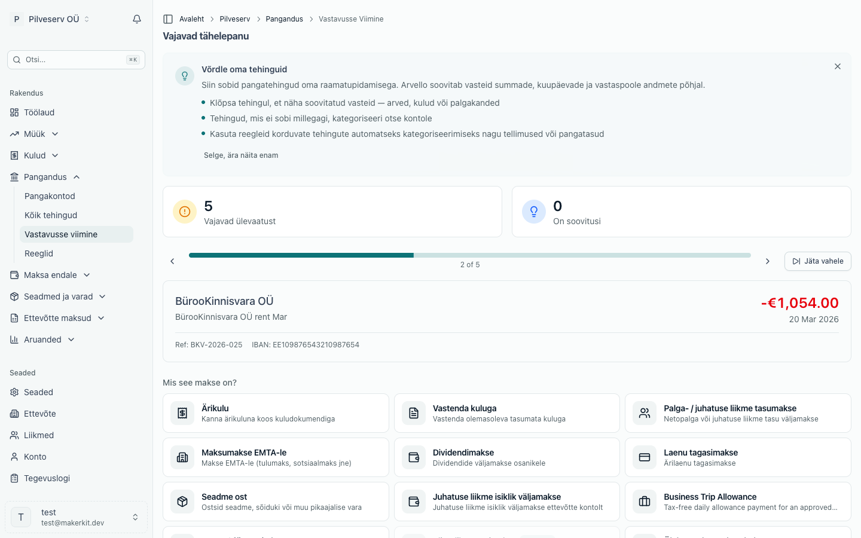The height and width of the screenshot is (538, 861).
Task: Go to Avaleht breadcrumb
Action: [x=191, y=19]
